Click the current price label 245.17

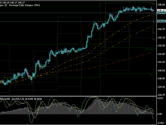click(161, 10)
